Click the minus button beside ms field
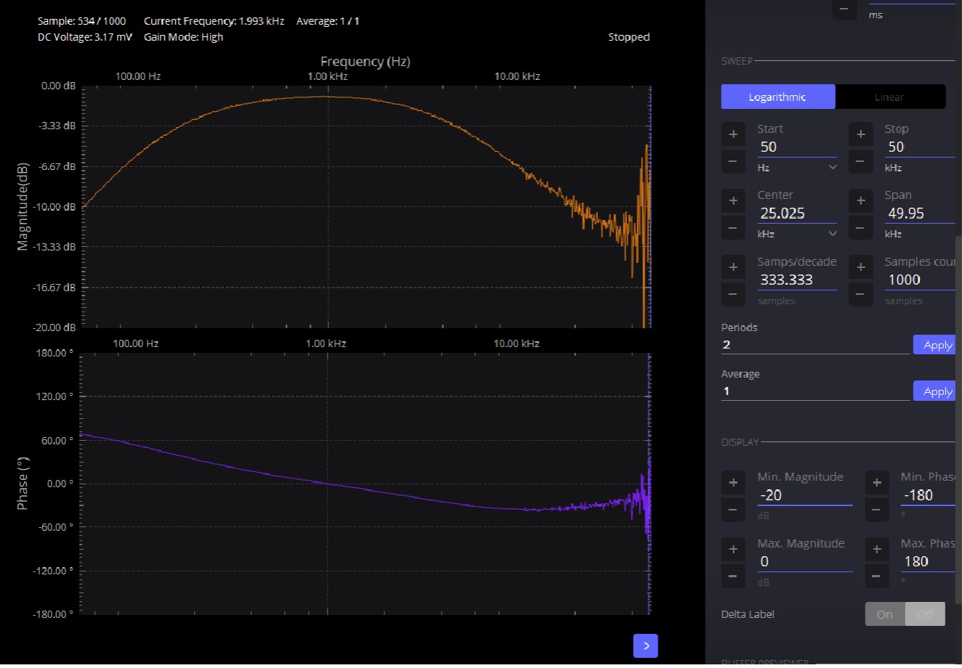Screen dimensions: 962x668 coord(844,9)
